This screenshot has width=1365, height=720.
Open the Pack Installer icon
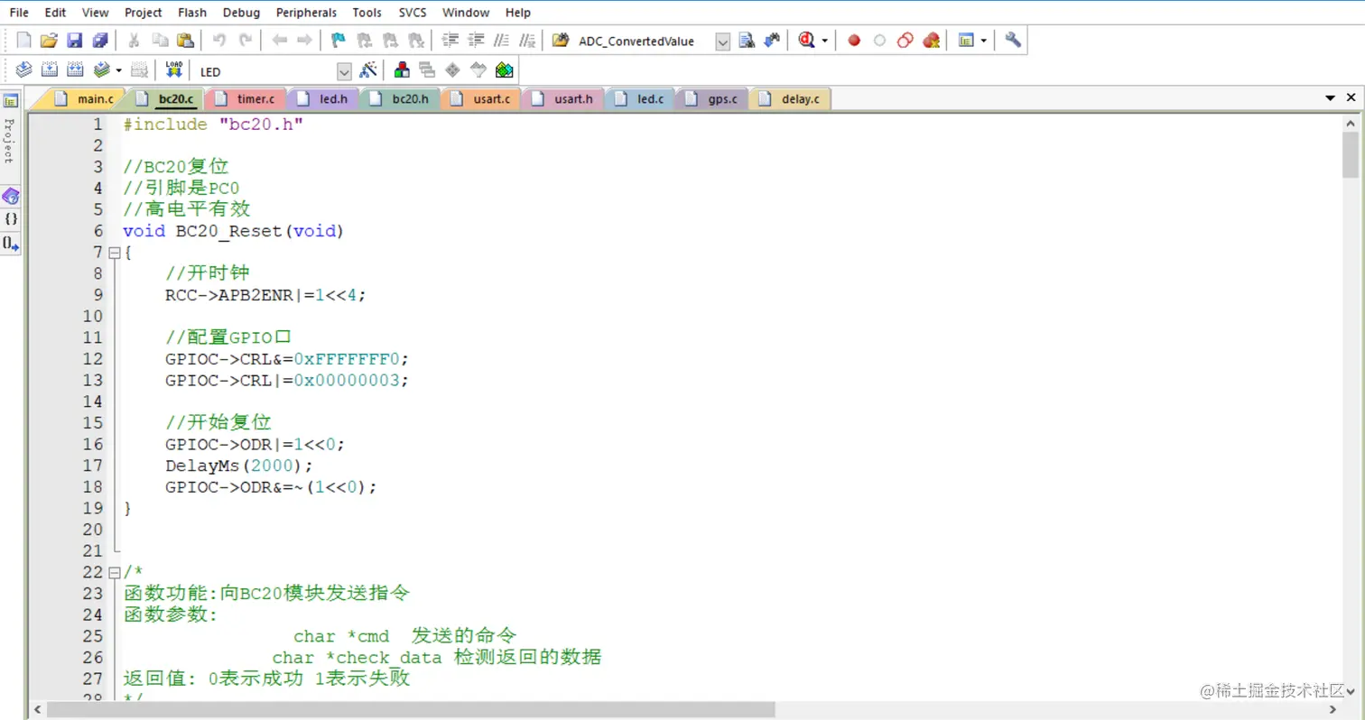click(x=504, y=70)
